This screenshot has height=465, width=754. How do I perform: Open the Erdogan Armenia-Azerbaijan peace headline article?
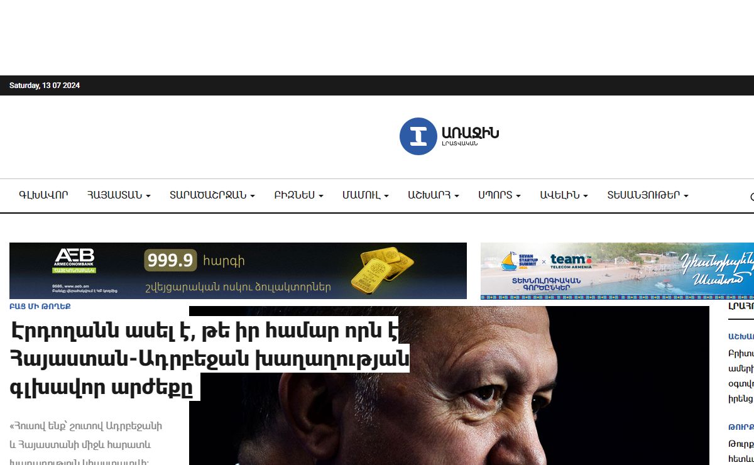click(x=209, y=359)
